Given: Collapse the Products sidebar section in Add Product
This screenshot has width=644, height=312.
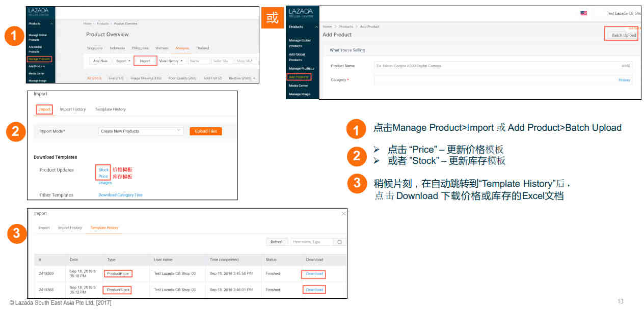Looking at the screenshot, I should click(x=316, y=26).
